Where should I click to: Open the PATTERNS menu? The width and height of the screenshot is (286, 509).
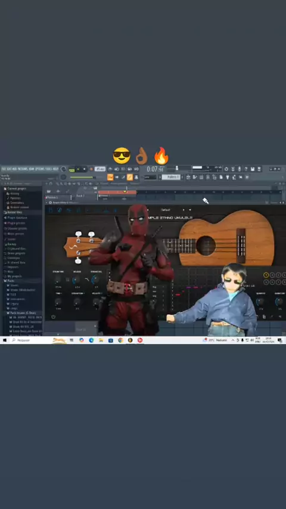coord(23,169)
